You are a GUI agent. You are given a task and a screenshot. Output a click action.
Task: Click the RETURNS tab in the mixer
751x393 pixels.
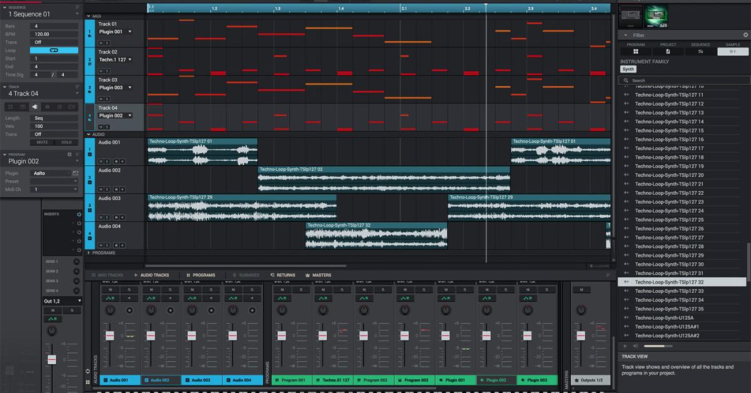282,275
